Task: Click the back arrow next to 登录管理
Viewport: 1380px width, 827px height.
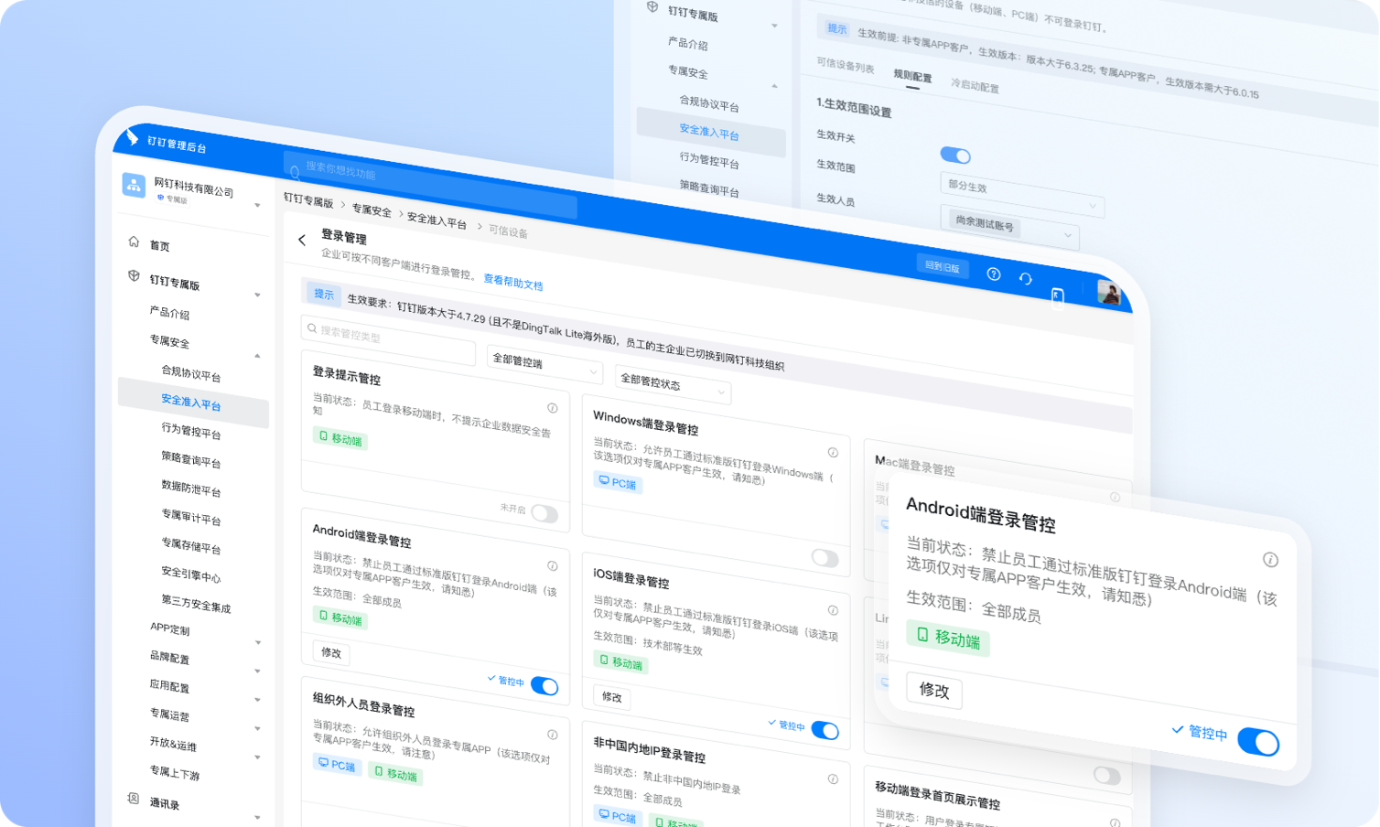Action: pyautogui.click(x=302, y=240)
